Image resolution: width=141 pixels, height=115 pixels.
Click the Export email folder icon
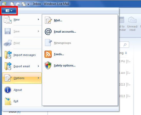(8, 66)
